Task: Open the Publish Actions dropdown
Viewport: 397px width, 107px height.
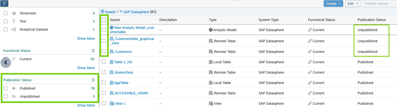Action: pos(379,4)
